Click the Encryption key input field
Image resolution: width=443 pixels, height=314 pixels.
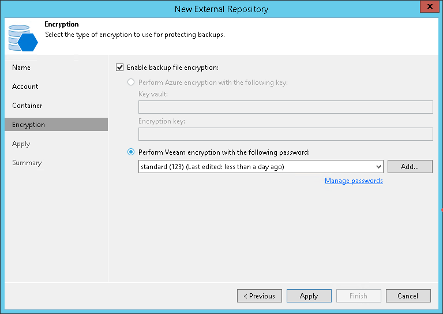click(286, 134)
